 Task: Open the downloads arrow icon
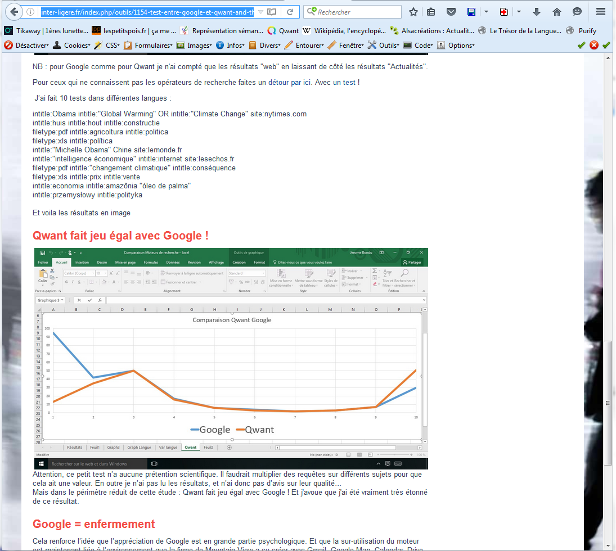[x=537, y=12]
